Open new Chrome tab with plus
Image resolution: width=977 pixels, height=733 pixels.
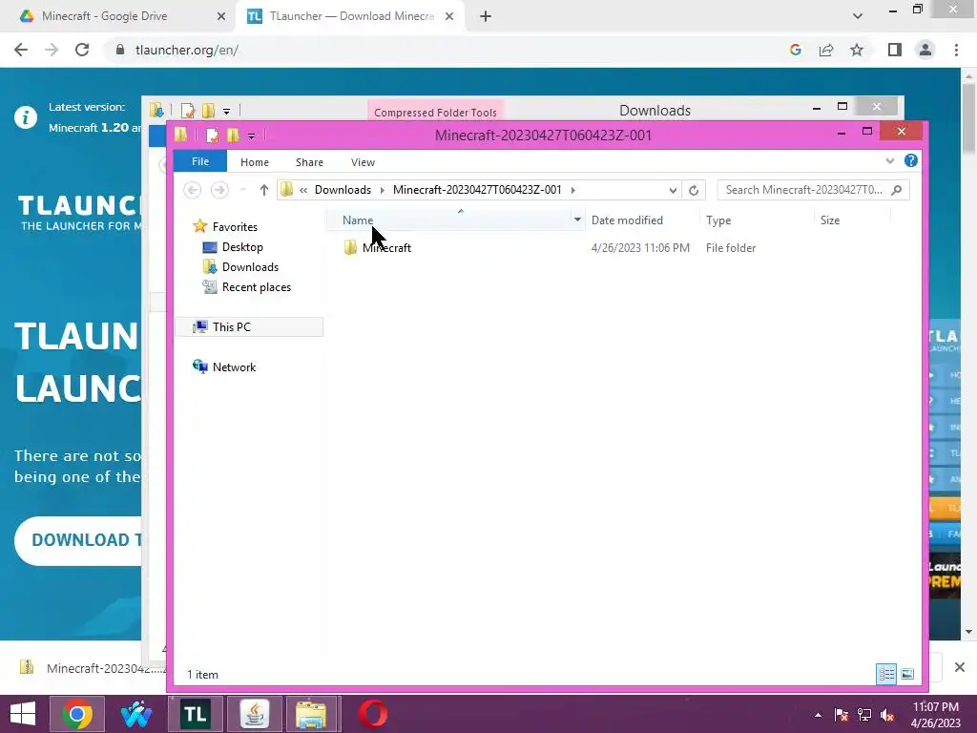[x=486, y=16]
